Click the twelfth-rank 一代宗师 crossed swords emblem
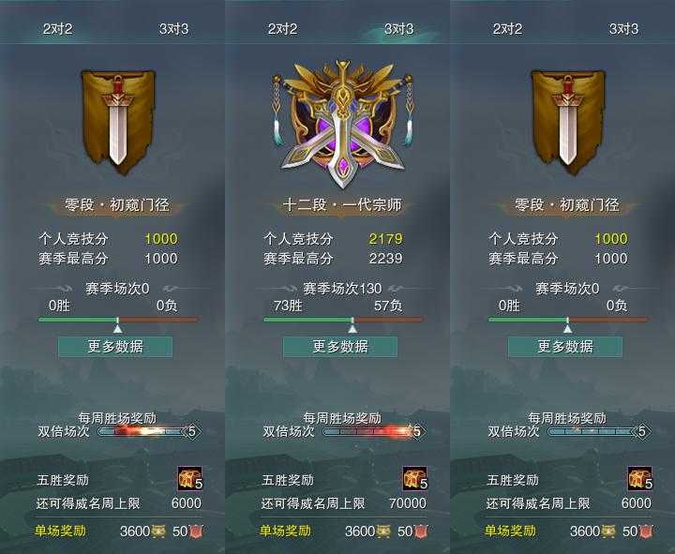 (x=342, y=125)
